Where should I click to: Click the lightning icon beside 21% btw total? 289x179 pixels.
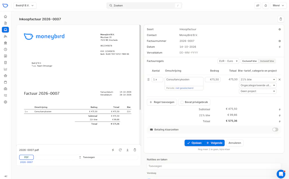[x=280, y=115]
